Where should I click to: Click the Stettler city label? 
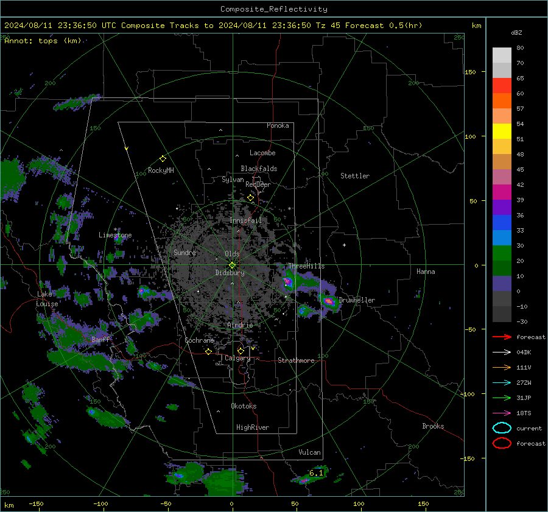coord(355,176)
